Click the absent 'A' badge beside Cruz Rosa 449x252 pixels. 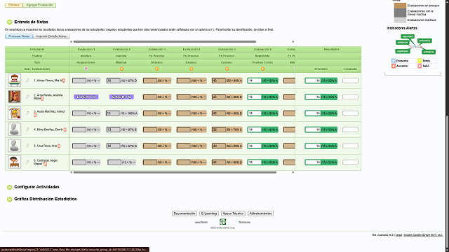tap(59, 146)
